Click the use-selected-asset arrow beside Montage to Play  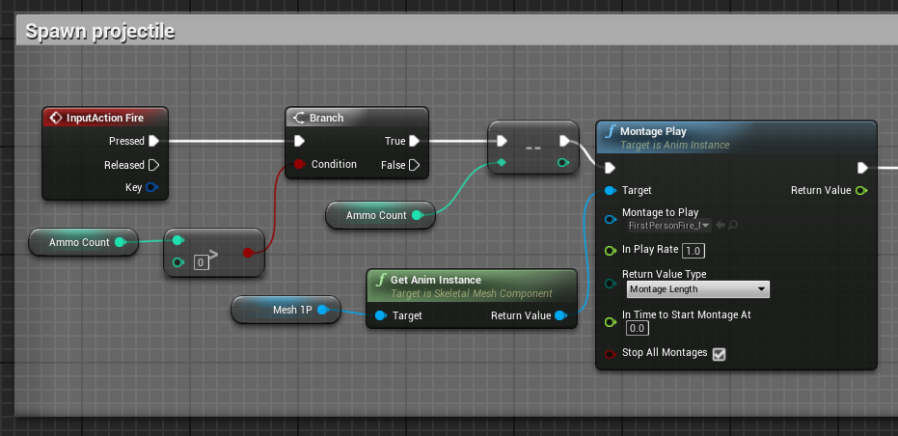pyautogui.click(x=720, y=225)
